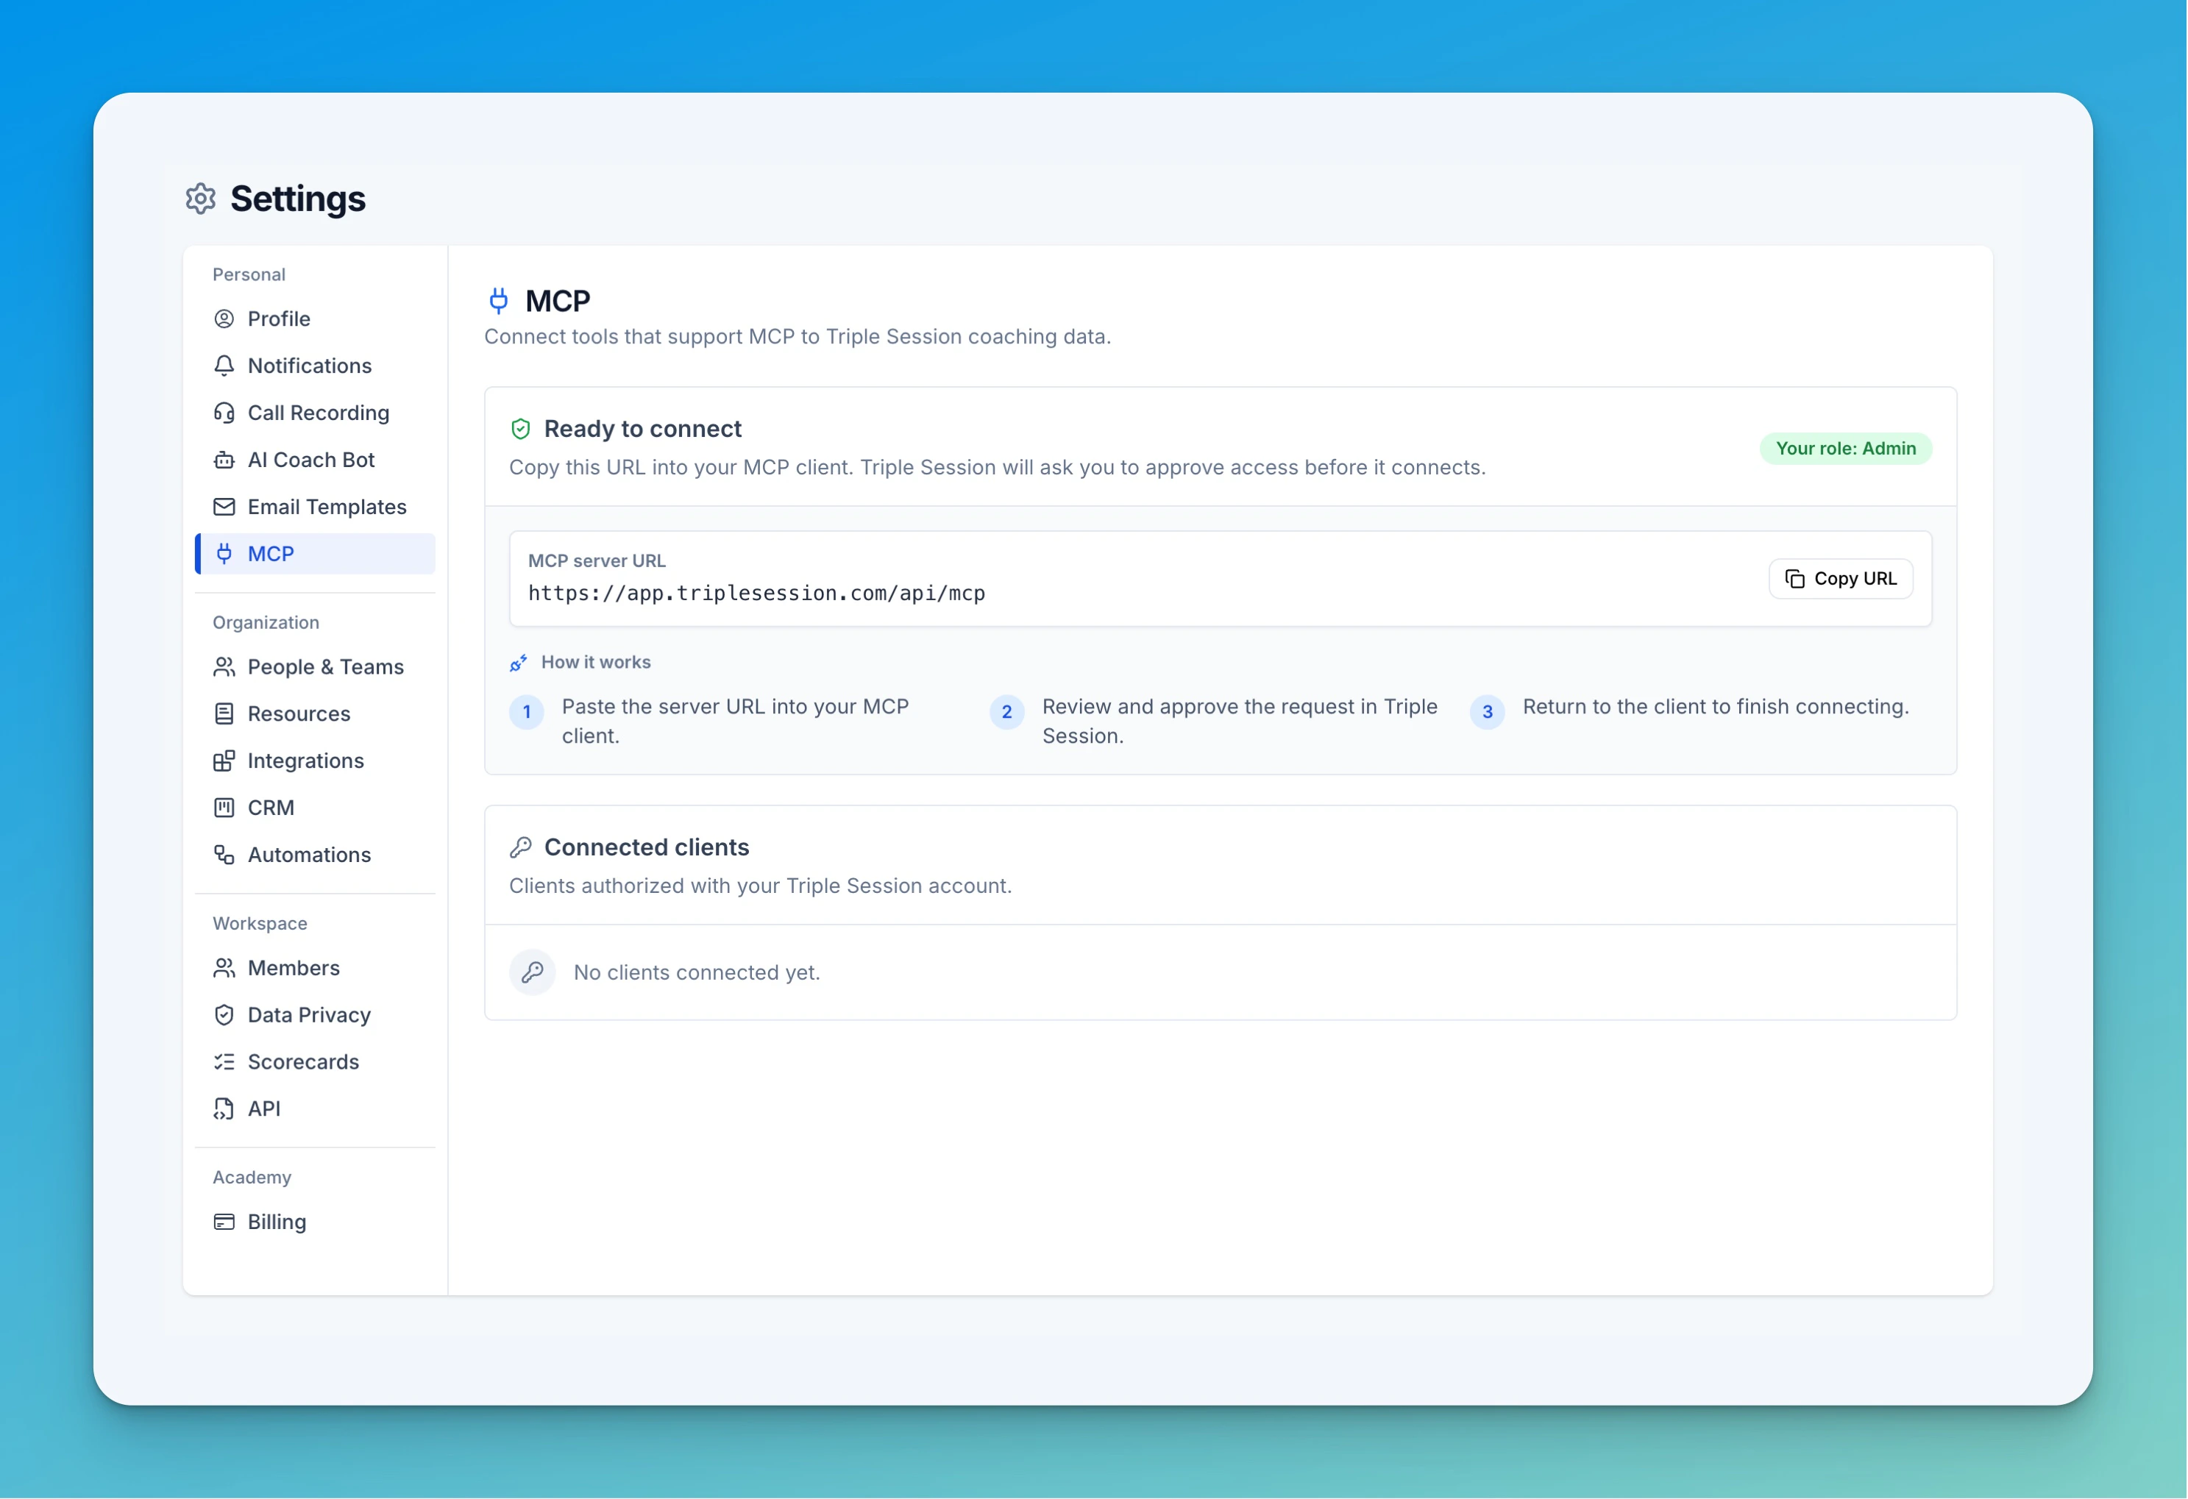Screen dimensions: 2188x1499
Task: Click the Resources document icon
Action: pyautogui.click(x=224, y=714)
